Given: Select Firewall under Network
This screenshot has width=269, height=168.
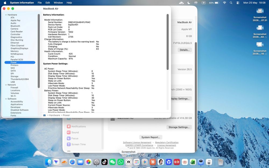Looking at the screenshot, I should pos(14,88).
